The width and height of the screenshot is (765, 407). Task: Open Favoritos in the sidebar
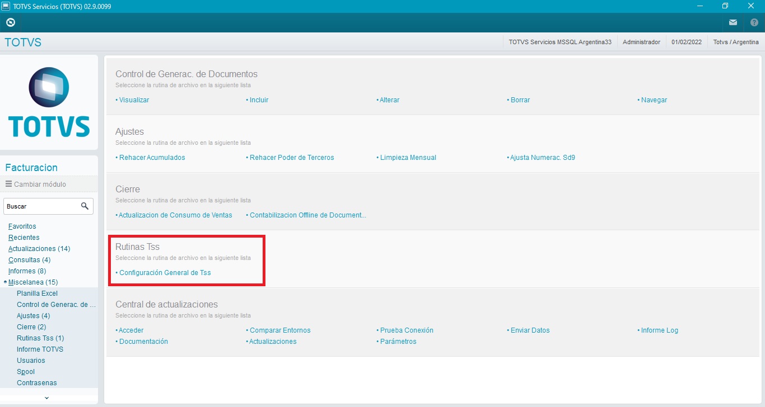22,226
